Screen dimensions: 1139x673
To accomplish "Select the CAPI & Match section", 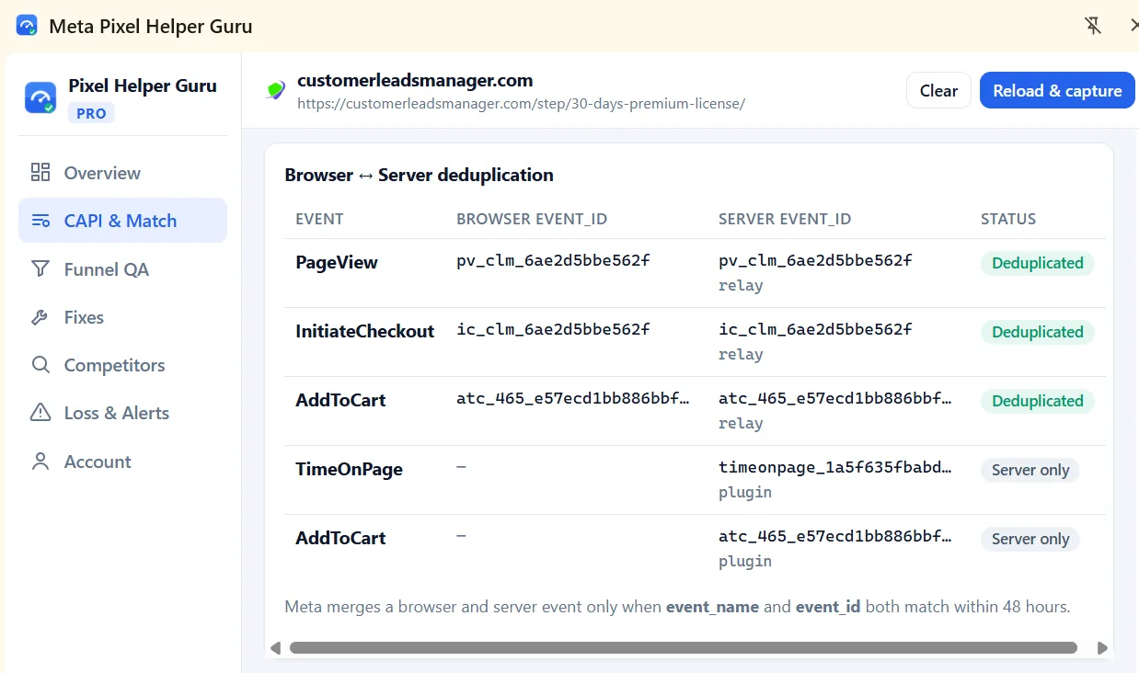I will (x=122, y=221).
